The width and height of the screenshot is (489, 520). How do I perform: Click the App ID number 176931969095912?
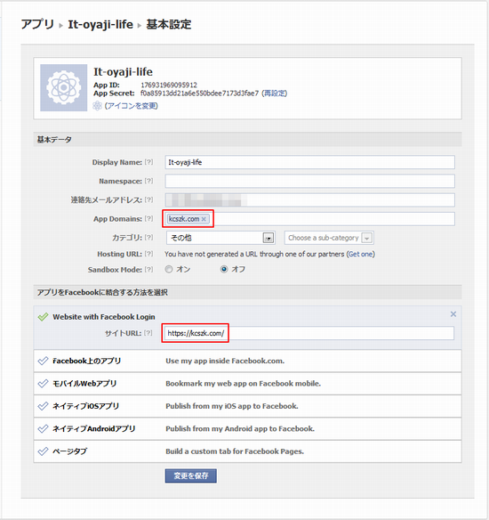click(169, 85)
